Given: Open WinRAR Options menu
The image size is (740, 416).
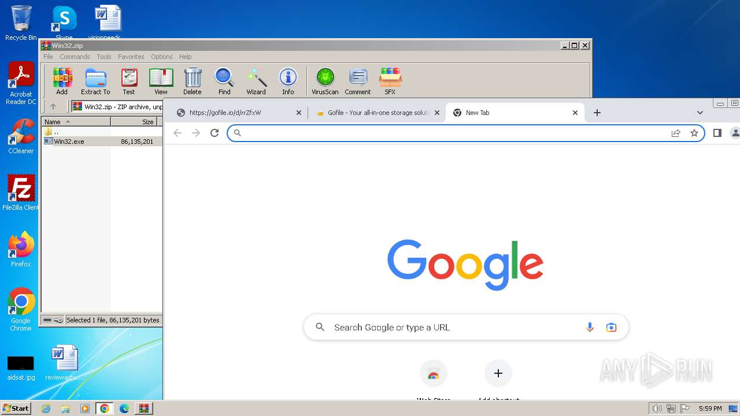Looking at the screenshot, I should tap(162, 57).
